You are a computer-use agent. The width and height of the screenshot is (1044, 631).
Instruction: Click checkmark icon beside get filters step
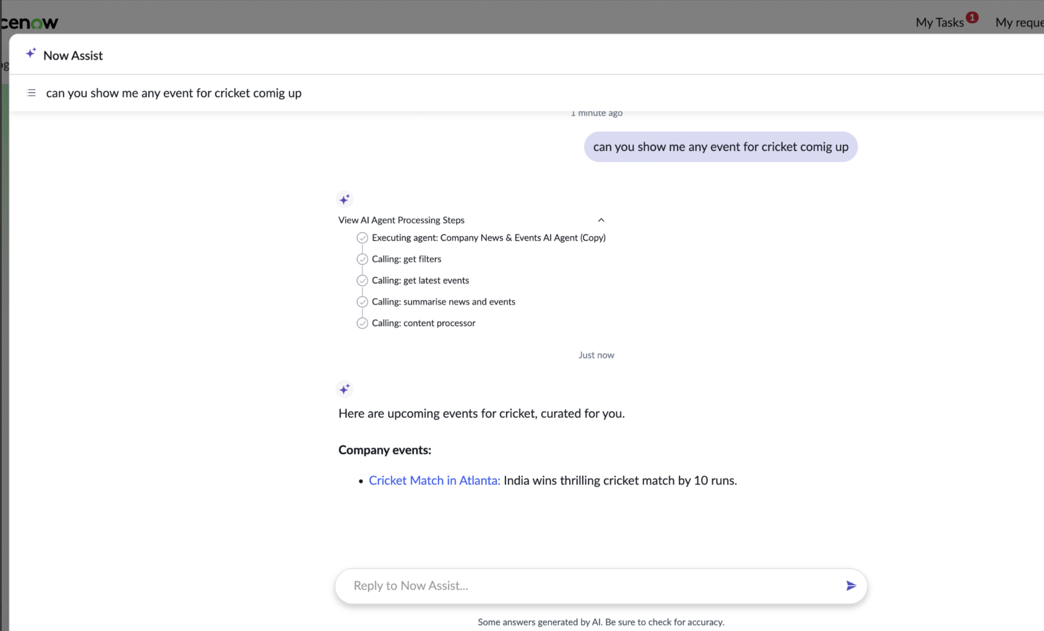tap(362, 259)
